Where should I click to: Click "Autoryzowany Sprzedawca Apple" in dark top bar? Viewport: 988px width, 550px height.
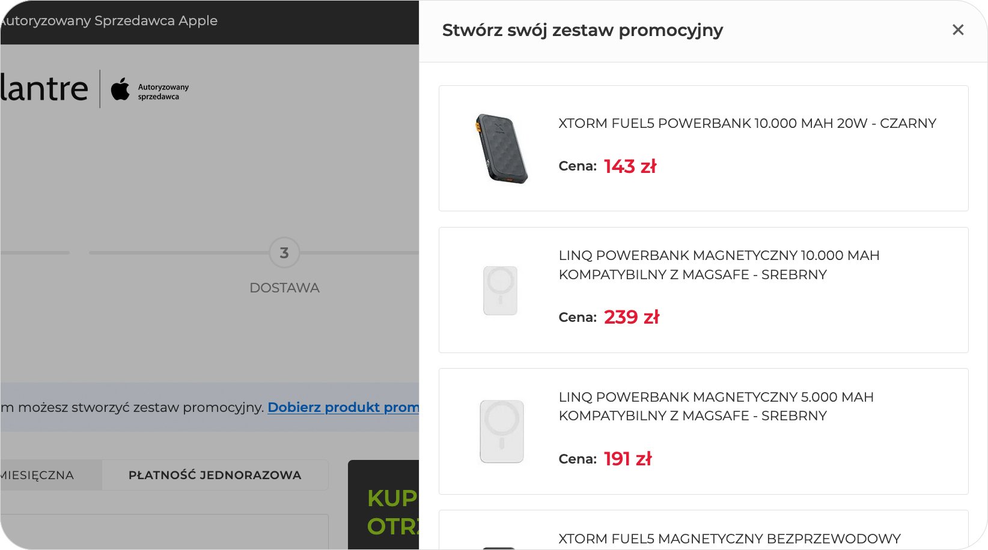point(109,20)
